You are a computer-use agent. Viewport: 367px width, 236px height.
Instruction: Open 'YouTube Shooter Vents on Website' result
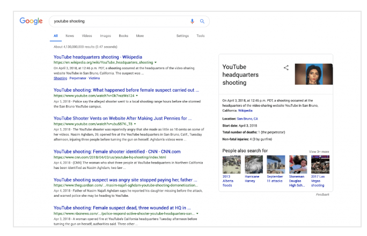[123, 119]
